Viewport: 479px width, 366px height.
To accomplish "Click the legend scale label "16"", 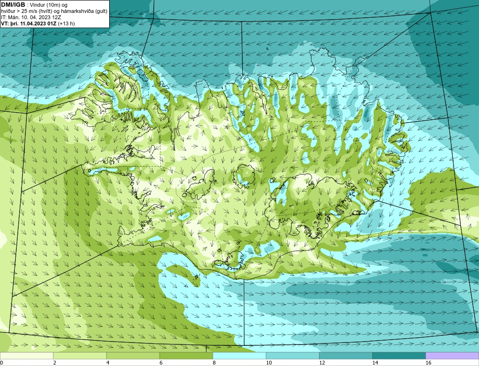I will pos(428,363).
